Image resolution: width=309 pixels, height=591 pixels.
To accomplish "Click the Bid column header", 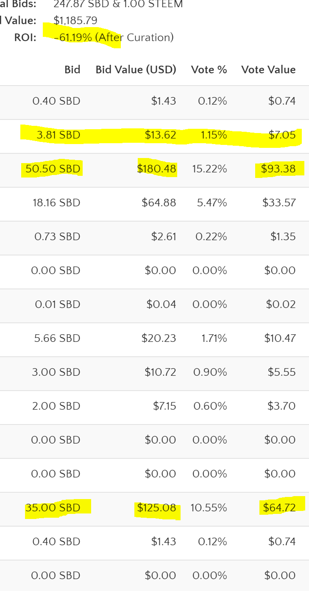I will [x=72, y=69].
